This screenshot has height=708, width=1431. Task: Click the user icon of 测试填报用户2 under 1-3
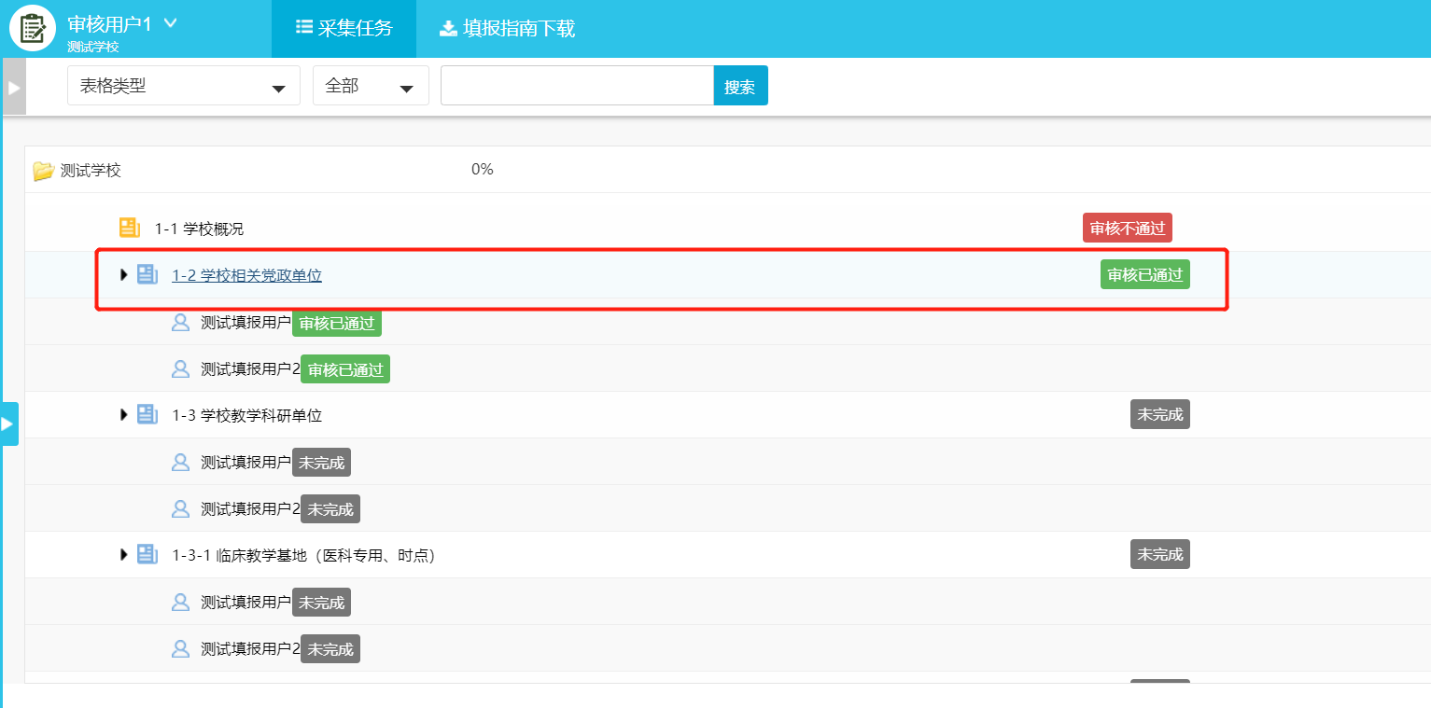(x=180, y=508)
